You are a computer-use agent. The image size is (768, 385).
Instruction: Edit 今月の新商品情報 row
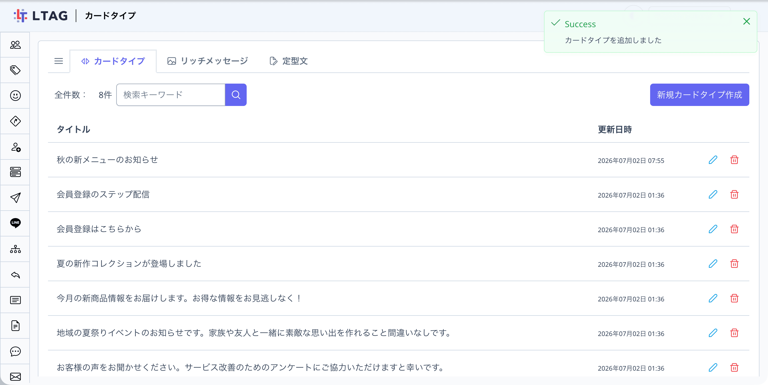coord(713,298)
